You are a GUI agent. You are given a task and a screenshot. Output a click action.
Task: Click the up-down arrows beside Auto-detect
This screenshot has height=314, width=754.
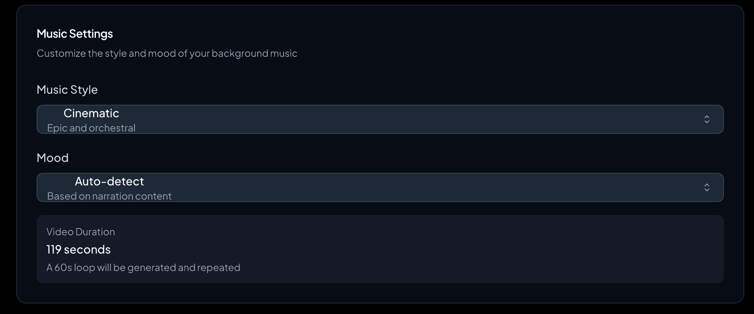coord(707,187)
